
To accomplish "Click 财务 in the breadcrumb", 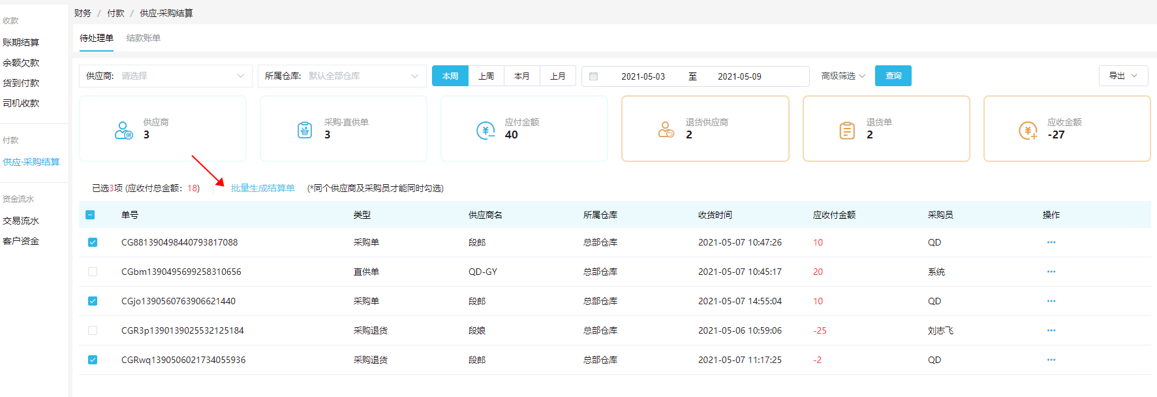I will click(83, 13).
